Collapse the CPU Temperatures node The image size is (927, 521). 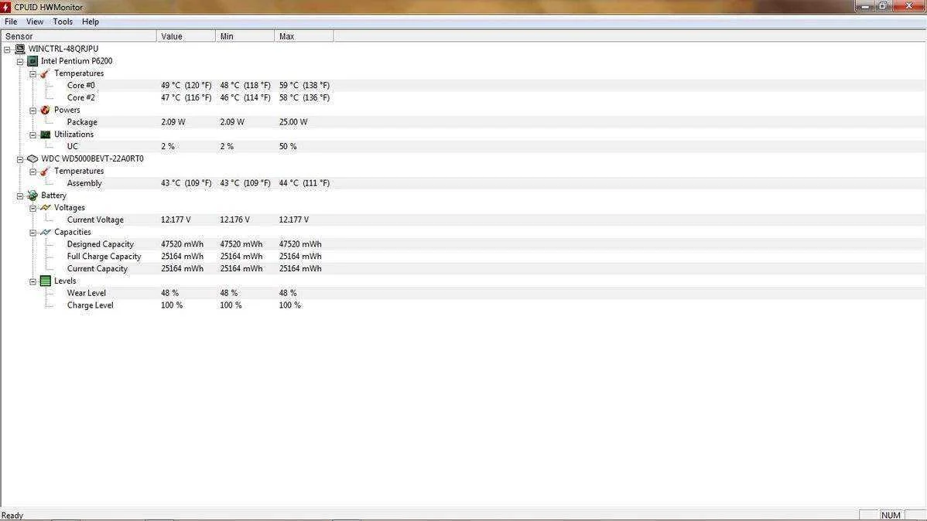[33, 74]
